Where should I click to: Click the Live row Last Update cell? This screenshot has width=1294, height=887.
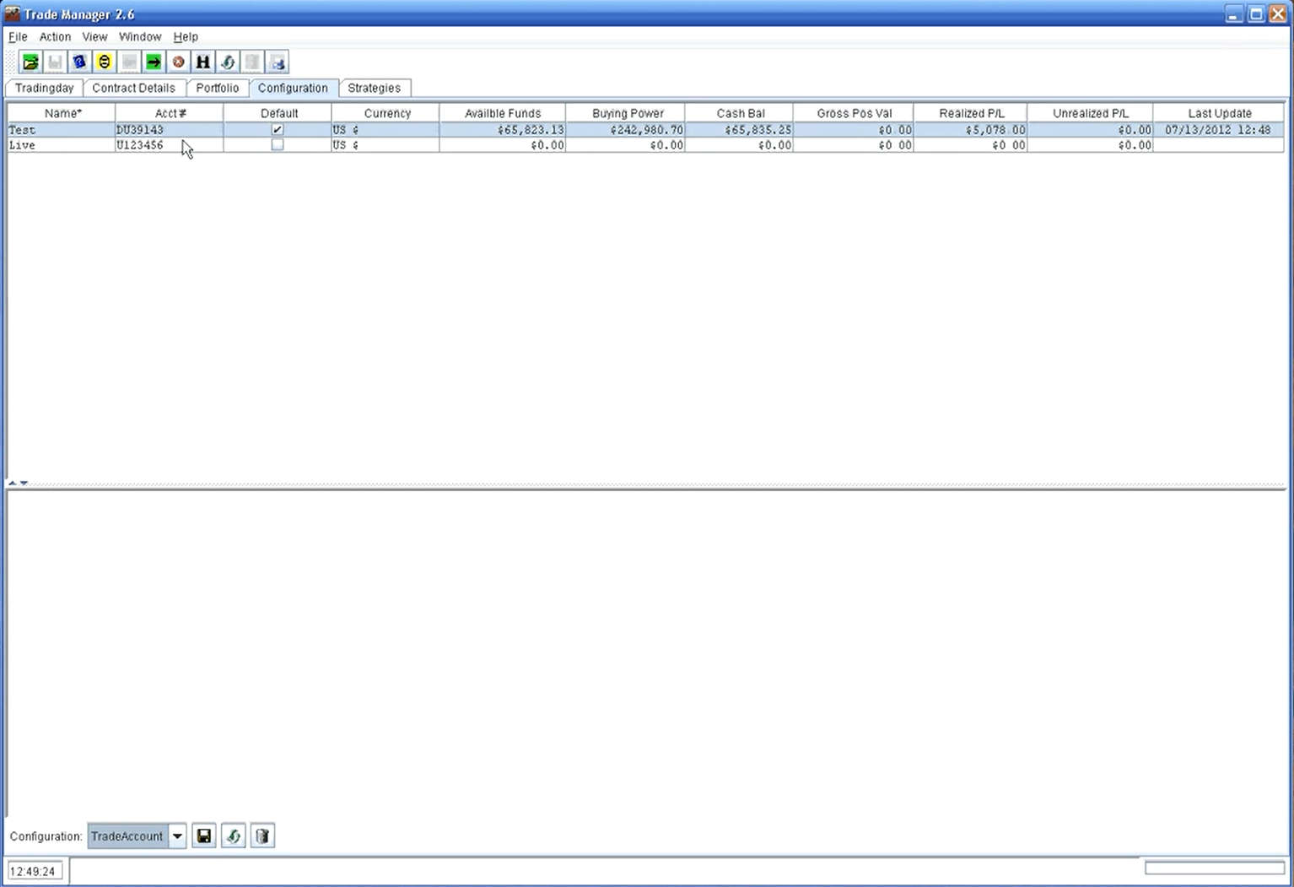1219,145
